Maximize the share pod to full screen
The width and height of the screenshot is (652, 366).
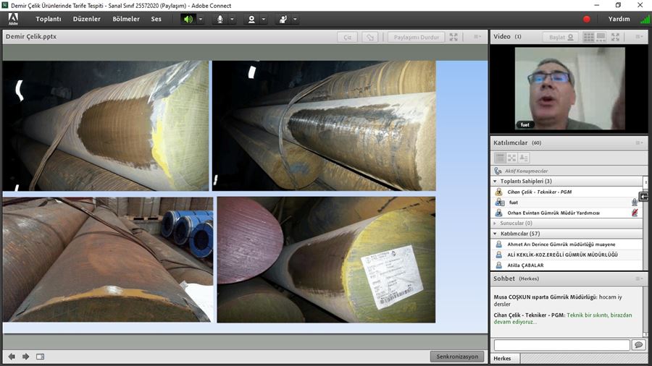(454, 37)
